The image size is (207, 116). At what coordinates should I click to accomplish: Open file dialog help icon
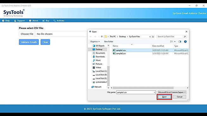pyautogui.click(x=185, y=42)
